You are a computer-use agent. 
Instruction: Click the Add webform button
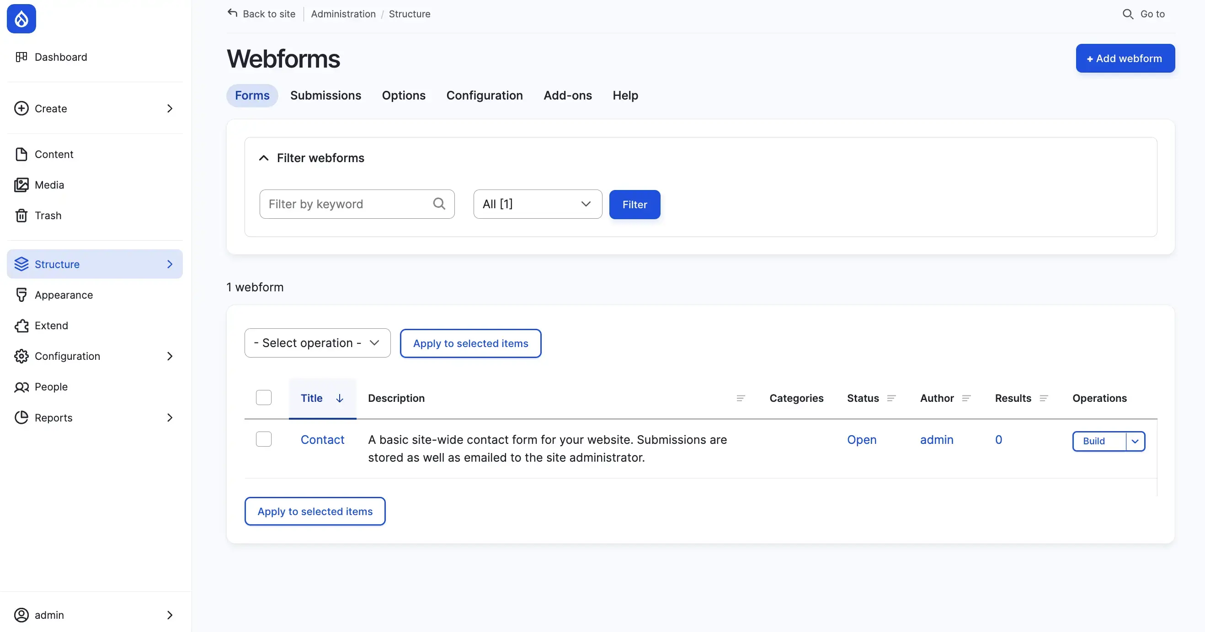click(x=1125, y=58)
